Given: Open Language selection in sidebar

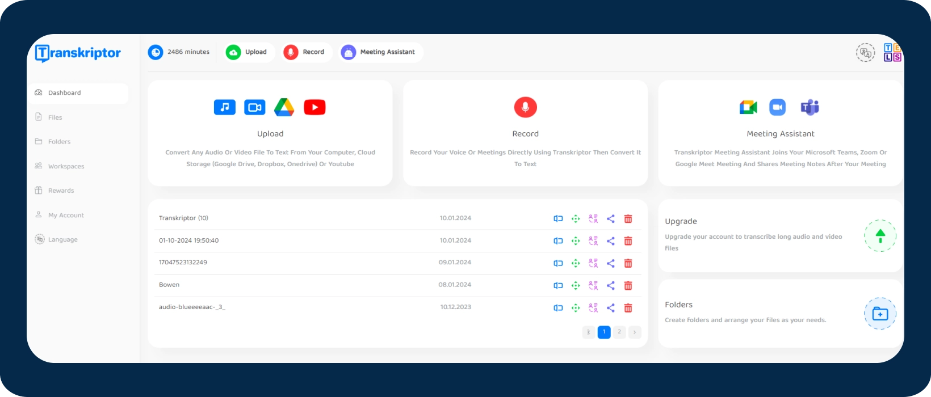Looking at the screenshot, I should 62,240.
